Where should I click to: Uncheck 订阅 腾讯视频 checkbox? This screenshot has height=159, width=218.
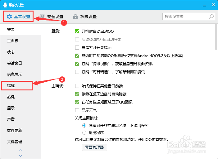pyautogui.click(x=77, y=64)
